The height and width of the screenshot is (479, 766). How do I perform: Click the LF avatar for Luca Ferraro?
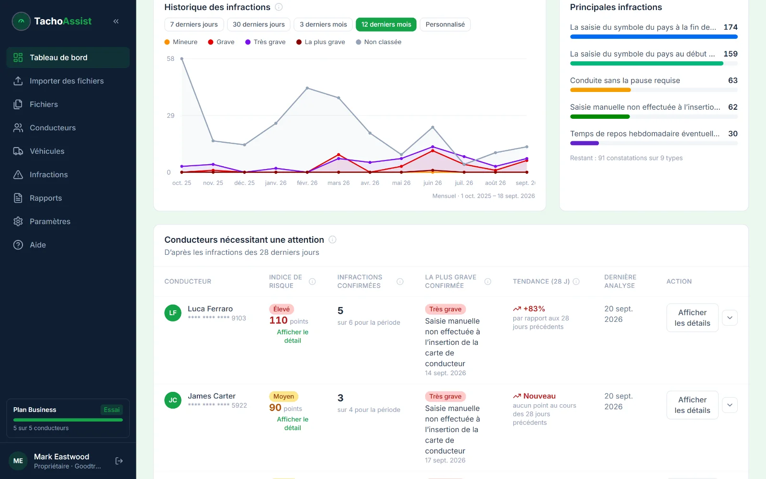coord(173,313)
